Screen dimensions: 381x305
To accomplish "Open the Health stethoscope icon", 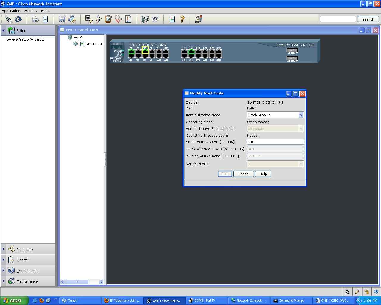I will pos(118,19).
